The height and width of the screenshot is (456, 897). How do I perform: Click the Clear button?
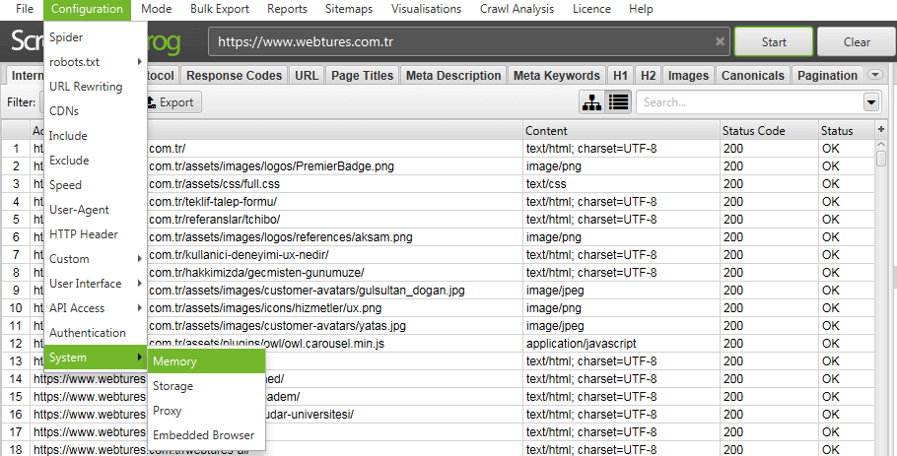[x=857, y=41]
